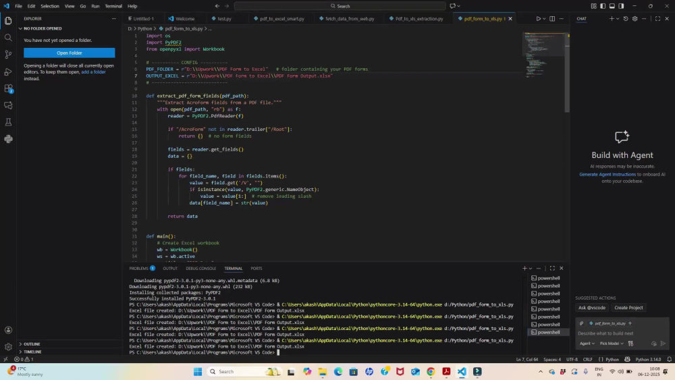Open chat settings gear icon

[634, 18]
